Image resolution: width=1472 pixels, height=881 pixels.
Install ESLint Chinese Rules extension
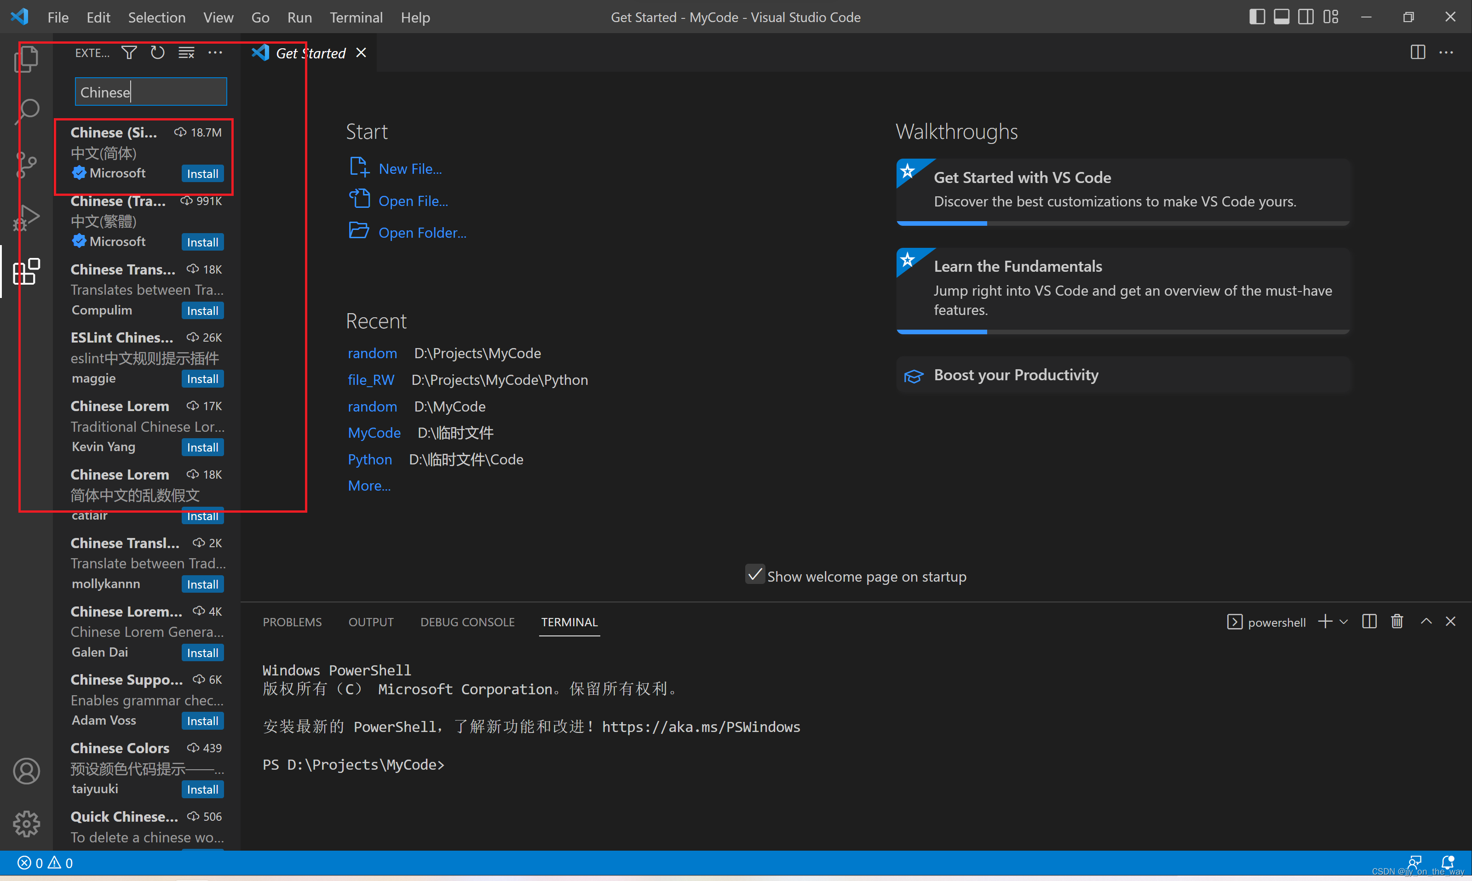(x=202, y=379)
